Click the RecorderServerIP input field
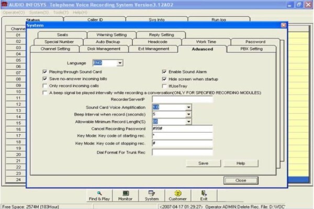314x209 pixels. [x=182, y=99]
